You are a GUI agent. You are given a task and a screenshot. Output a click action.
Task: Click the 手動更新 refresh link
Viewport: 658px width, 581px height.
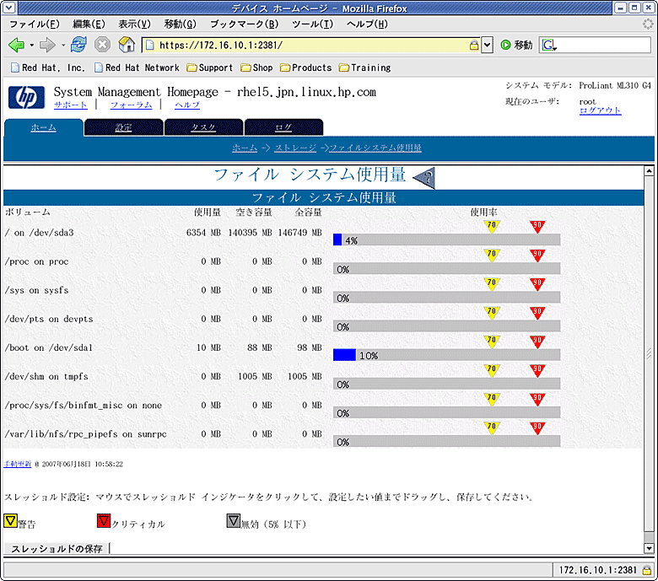tap(17, 464)
